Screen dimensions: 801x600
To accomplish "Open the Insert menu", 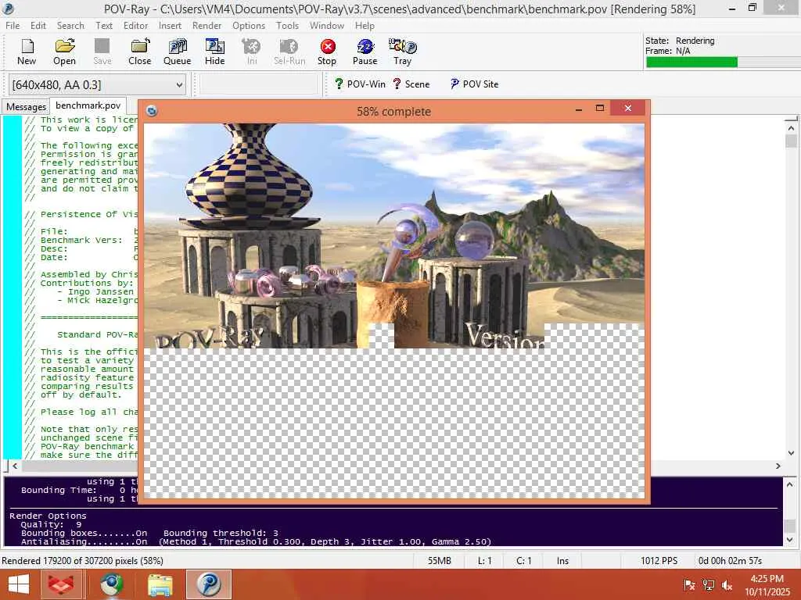I will (x=170, y=26).
